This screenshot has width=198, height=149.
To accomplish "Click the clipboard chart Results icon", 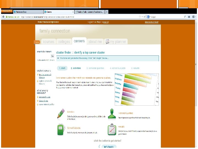I will (x=112, y=129).
